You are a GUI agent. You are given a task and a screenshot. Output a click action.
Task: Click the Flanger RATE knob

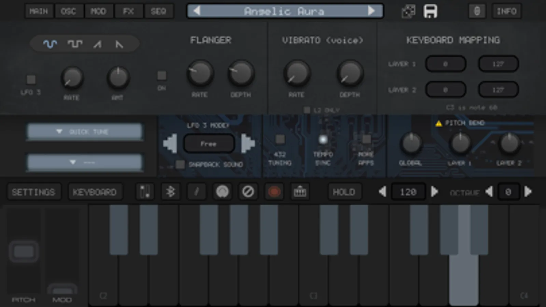(200, 73)
